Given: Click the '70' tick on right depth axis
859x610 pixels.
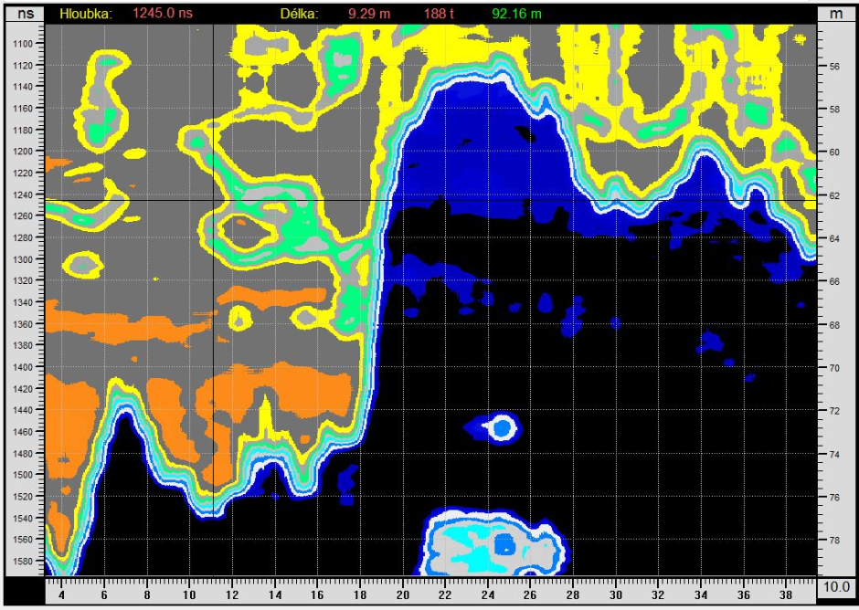Looking at the screenshot, I should click(x=834, y=368).
